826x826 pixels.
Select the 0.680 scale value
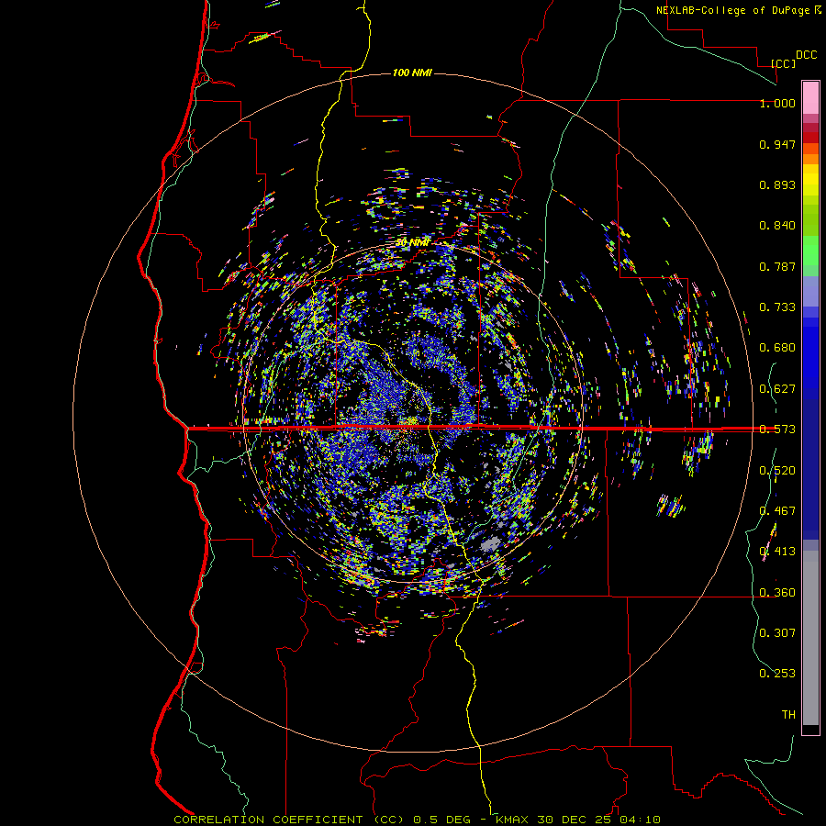pos(777,348)
